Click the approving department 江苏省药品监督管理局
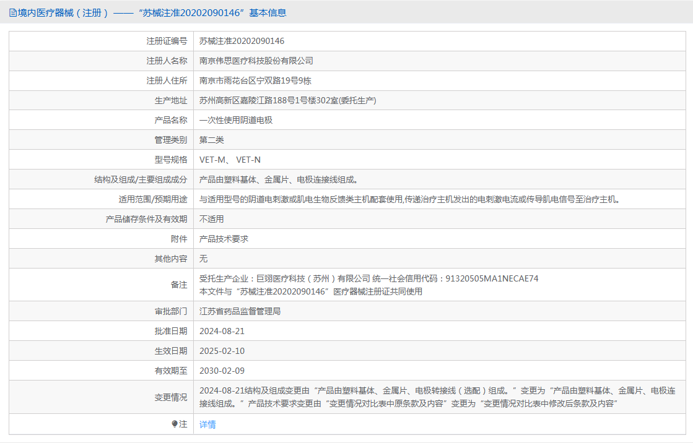This screenshot has width=693, height=443. click(x=240, y=311)
